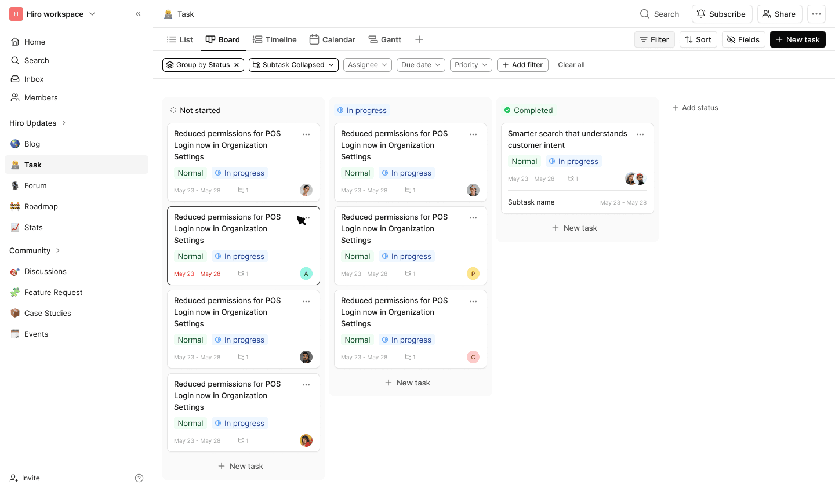Screen dimensions: 835x499
Task: Add New task under In progress column
Action: (x=408, y=383)
